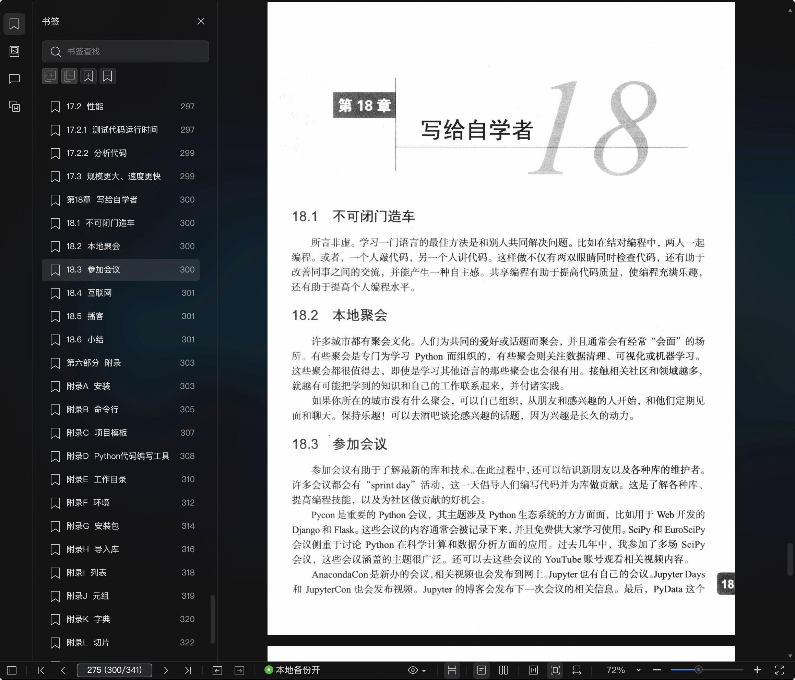Close the bookmarks panel
Image resolution: width=795 pixels, height=680 pixels.
pyautogui.click(x=201, y=21)
